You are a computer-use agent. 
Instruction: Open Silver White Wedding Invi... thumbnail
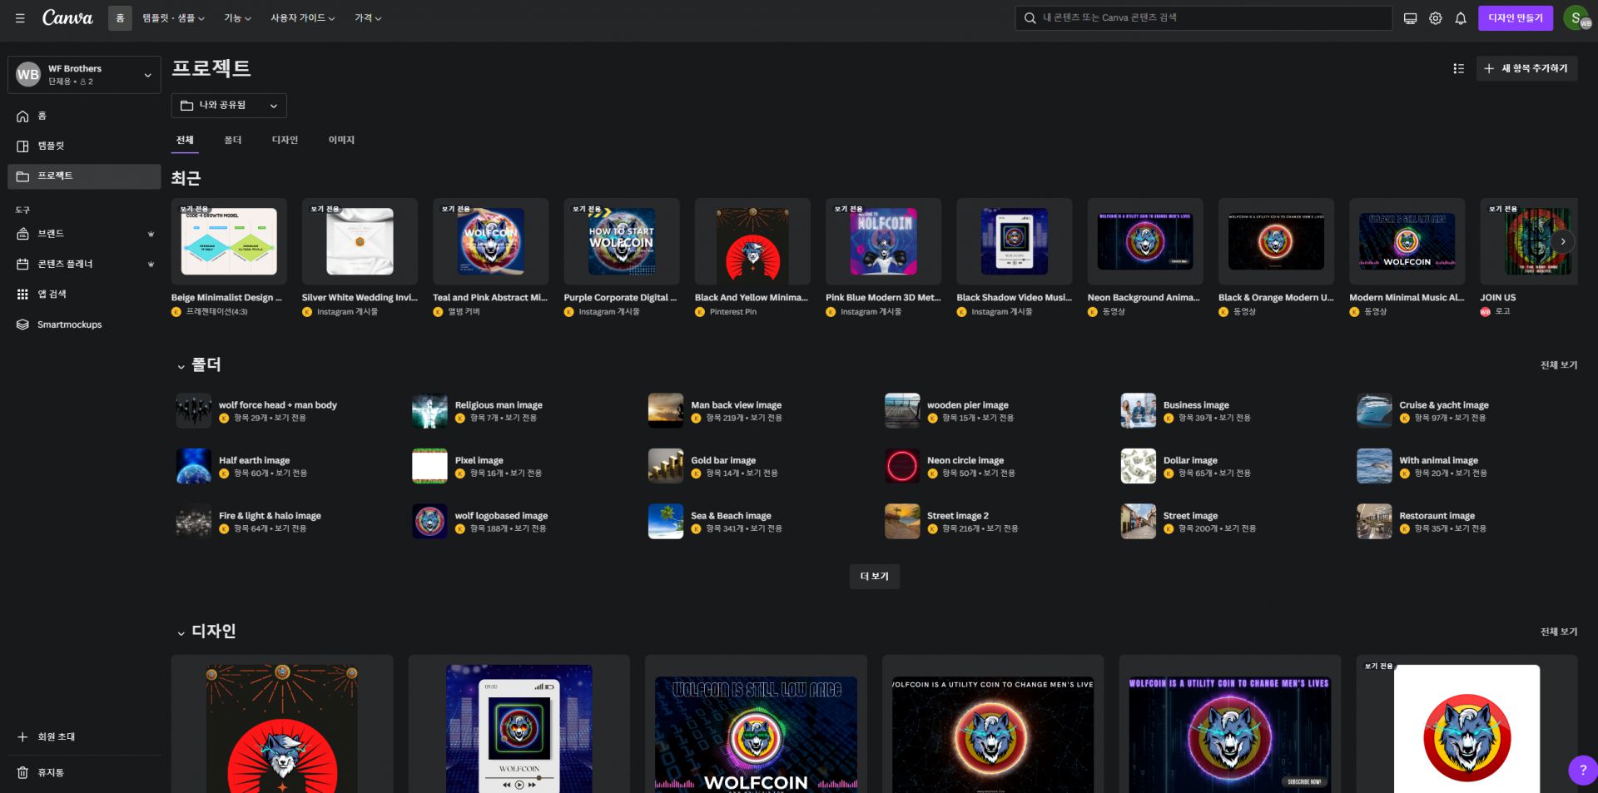coord(360,241)
